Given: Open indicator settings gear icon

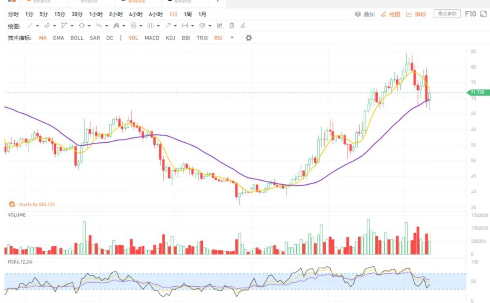Looking at the screenshot, I should [x=249, y=38].
